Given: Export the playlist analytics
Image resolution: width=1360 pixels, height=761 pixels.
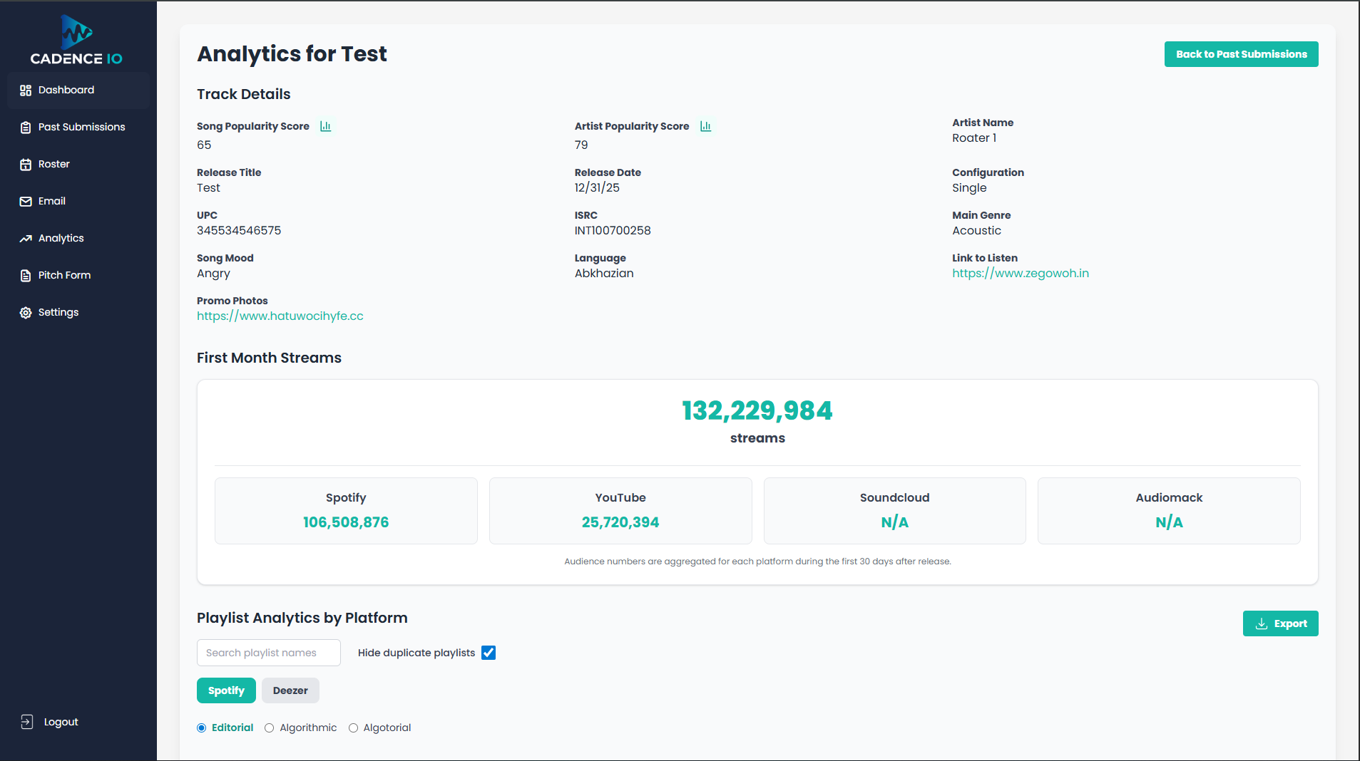Looking at the screenshot, I should 1280,623.
